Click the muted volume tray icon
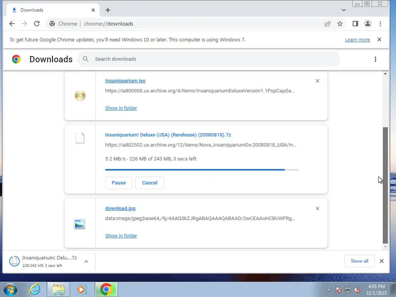396x297 pixels. (x=357, y=290)
